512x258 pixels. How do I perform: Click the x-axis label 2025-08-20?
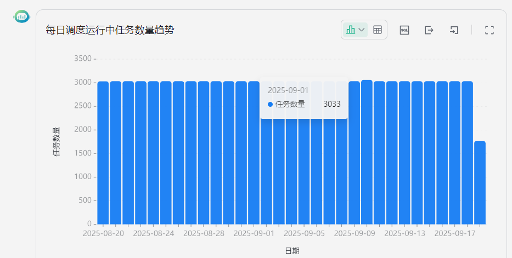point(104,234)
